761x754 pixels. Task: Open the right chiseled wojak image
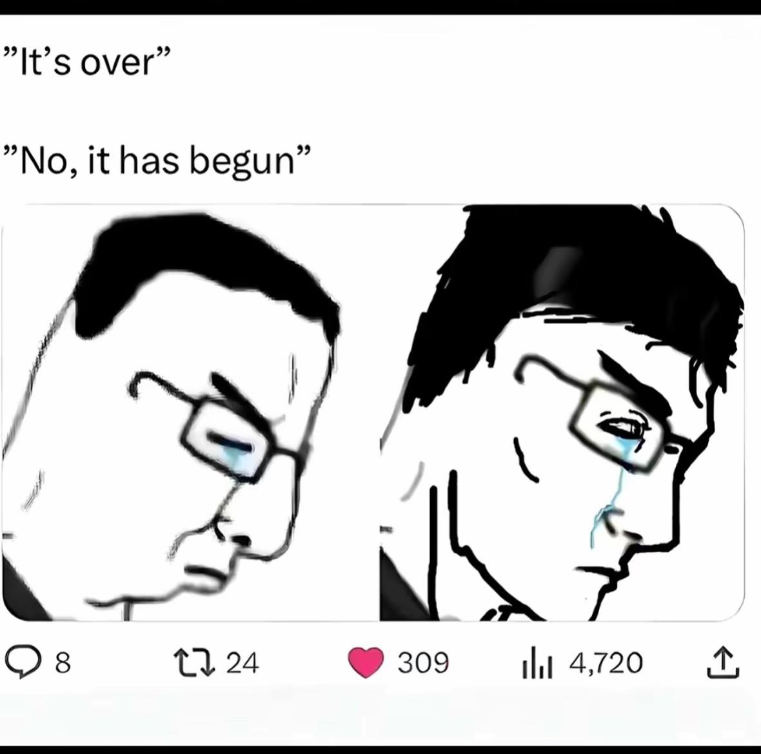point(562,413)
